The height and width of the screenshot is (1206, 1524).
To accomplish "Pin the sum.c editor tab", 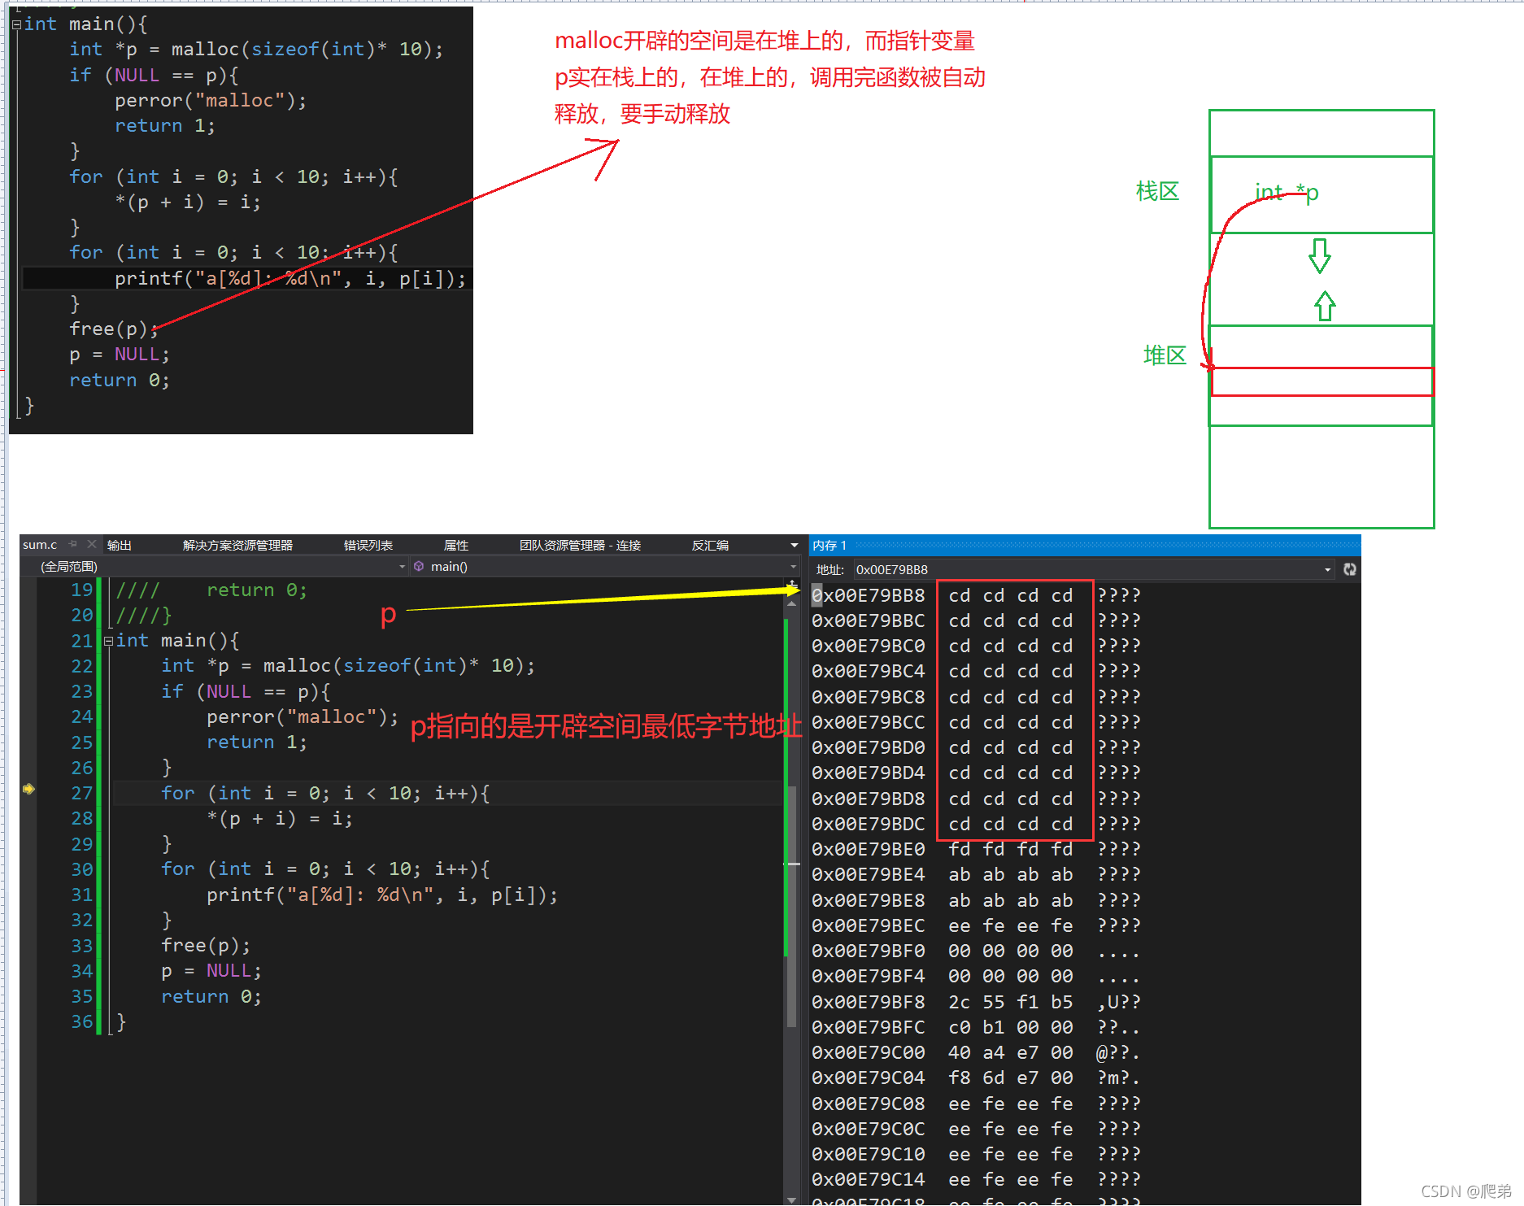I will click(73, 544).
